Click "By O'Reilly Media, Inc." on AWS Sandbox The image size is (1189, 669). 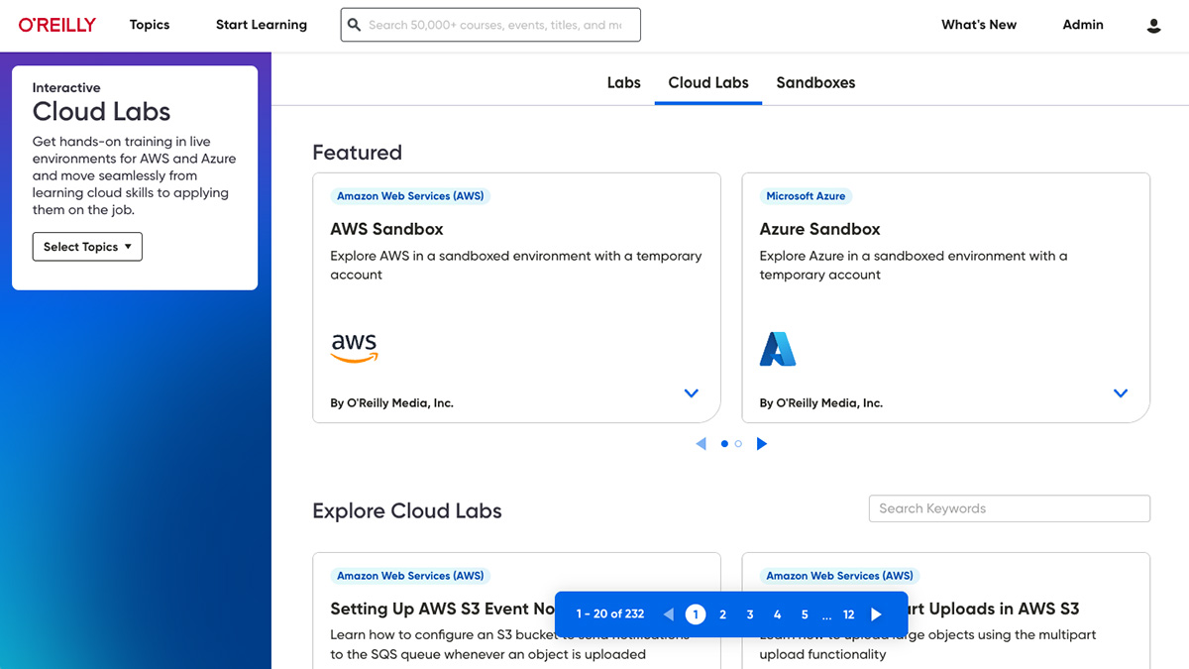pyautogui.click(x=391, y=403)
